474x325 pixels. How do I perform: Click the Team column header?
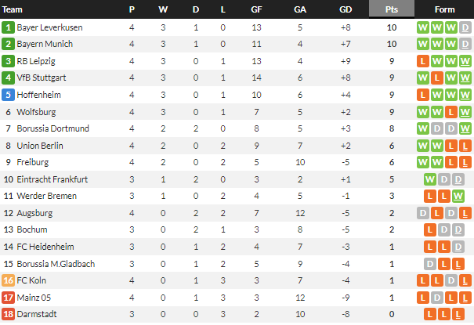click(13, 9)
